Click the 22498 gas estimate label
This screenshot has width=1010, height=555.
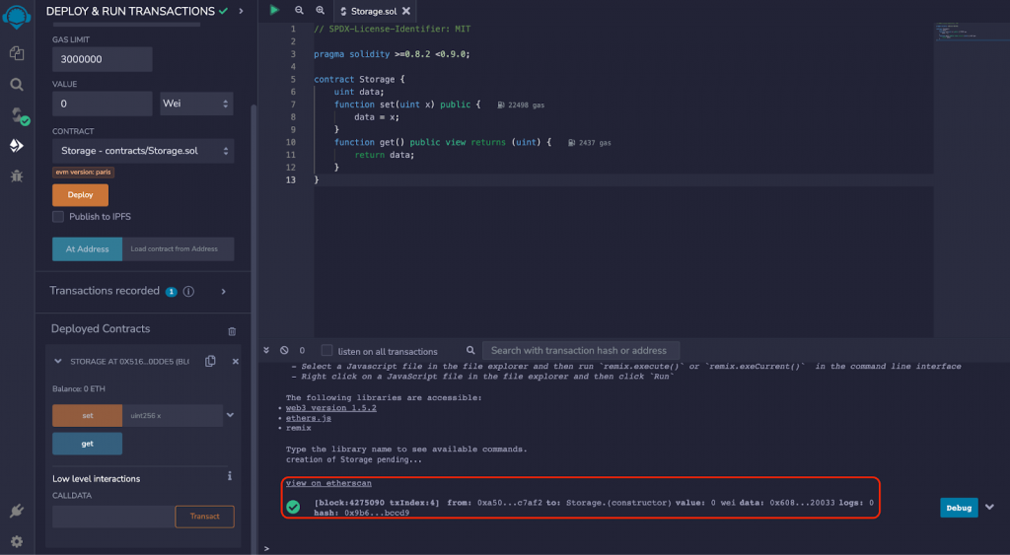(x=521, y=104)
